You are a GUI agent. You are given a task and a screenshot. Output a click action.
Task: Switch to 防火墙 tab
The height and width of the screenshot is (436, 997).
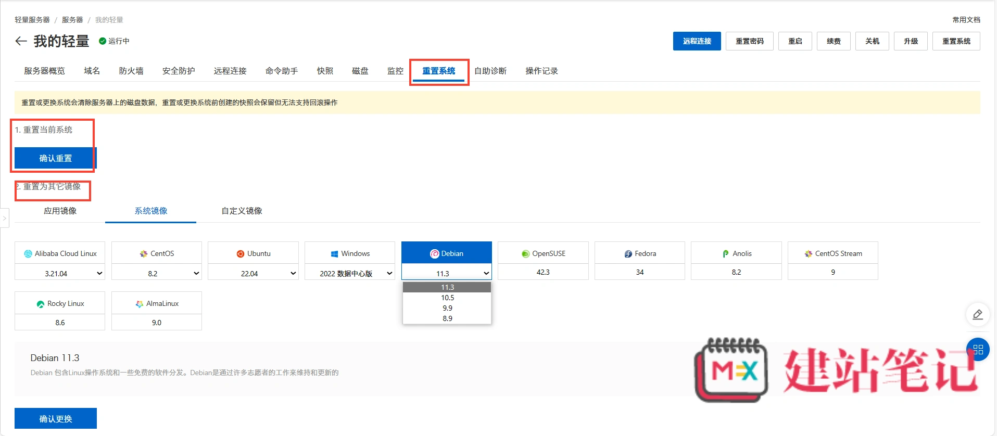click(x=131, y=71)
